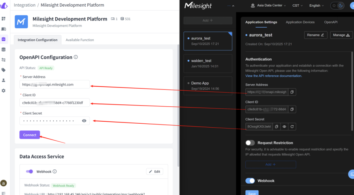Screen dimensions: 354x195
Task: Click the Rename button for aurora_test
Action: pyautogui.click(x=316, y=35)
